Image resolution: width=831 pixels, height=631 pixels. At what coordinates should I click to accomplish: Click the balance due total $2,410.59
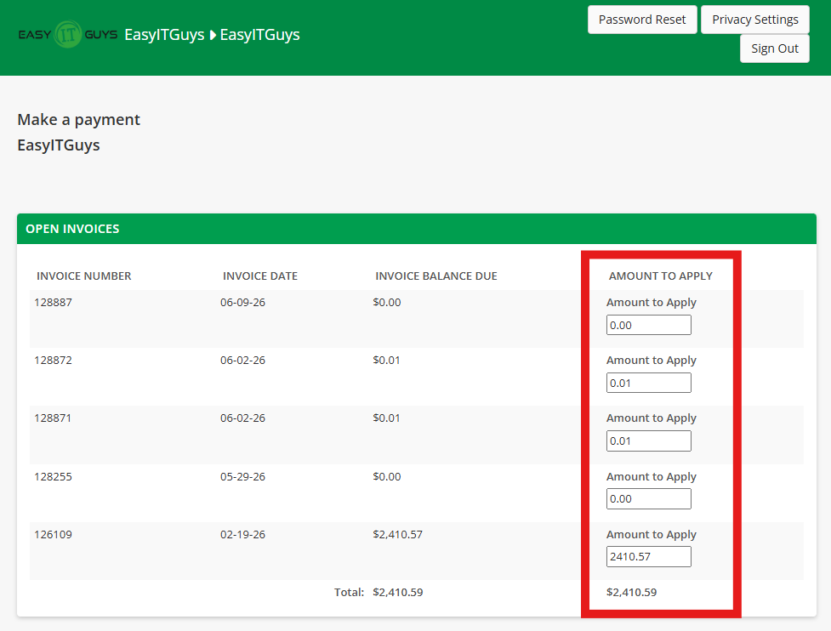point(398,593)
